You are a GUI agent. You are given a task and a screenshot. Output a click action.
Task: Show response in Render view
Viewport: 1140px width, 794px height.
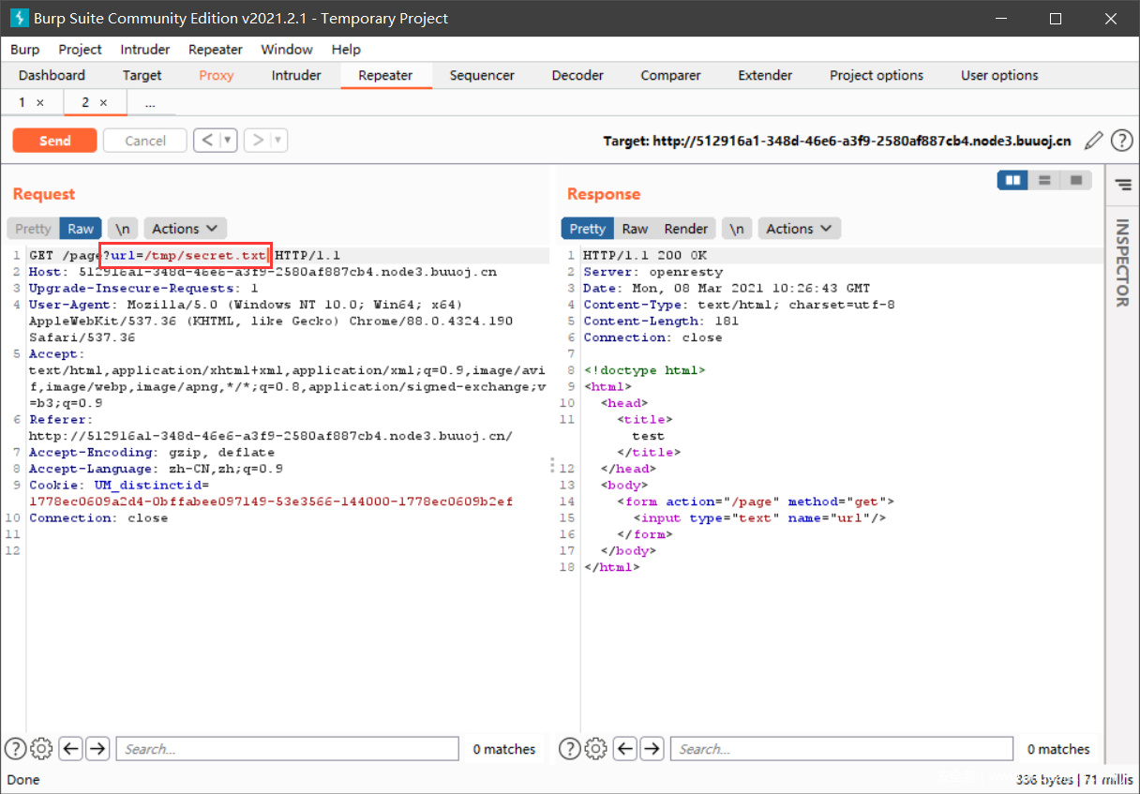click(x=685, y=229)
